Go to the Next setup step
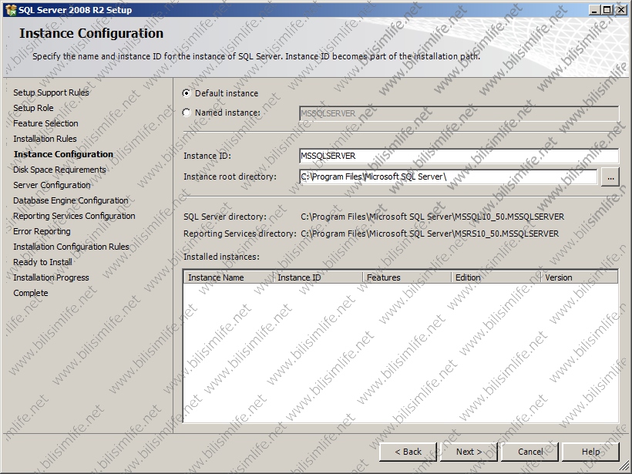632x474 pixels. [469, 452]
